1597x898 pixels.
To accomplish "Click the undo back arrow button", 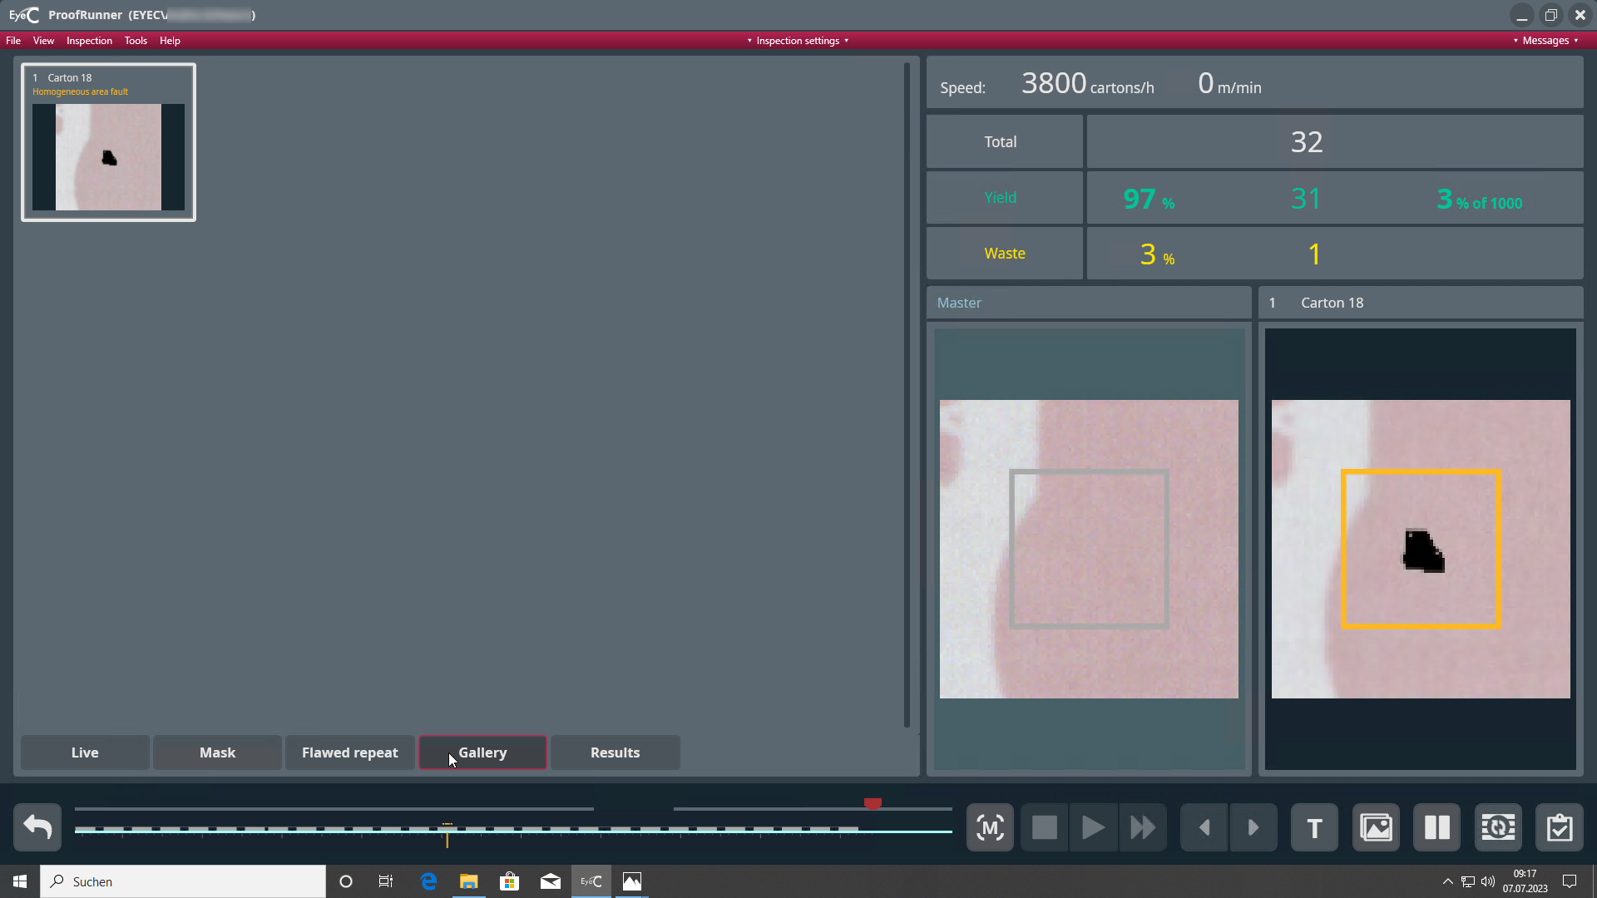I will [x=37, y=827].
